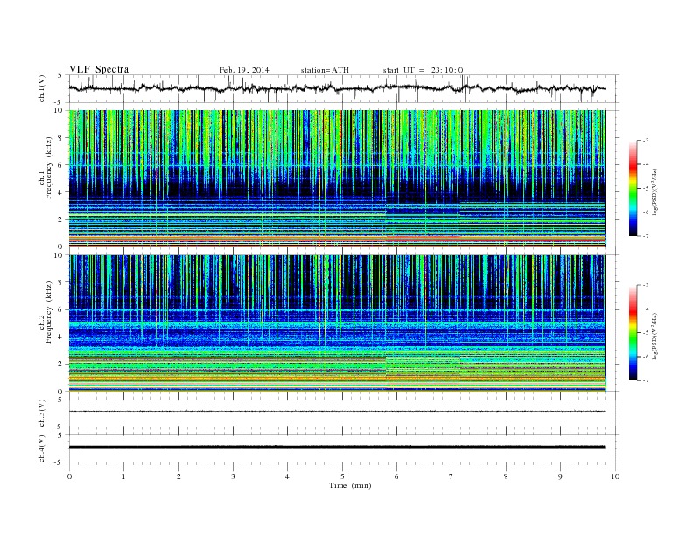Click the "-3" tick on ch.1 color bar
Viewport: 693px width, 535px height.
click(646, 141)
